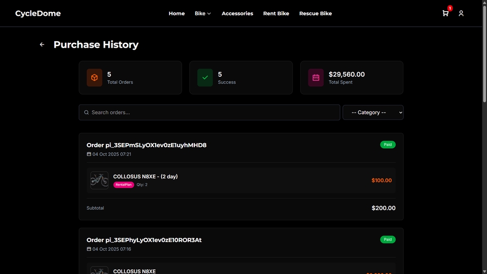Open the Category filter dropdown
The image size is (487, 274).
pyautogui.click(x=373, y=113)
